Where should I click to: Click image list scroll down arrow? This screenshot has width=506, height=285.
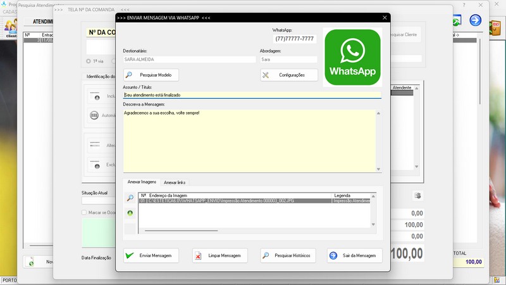373,224
